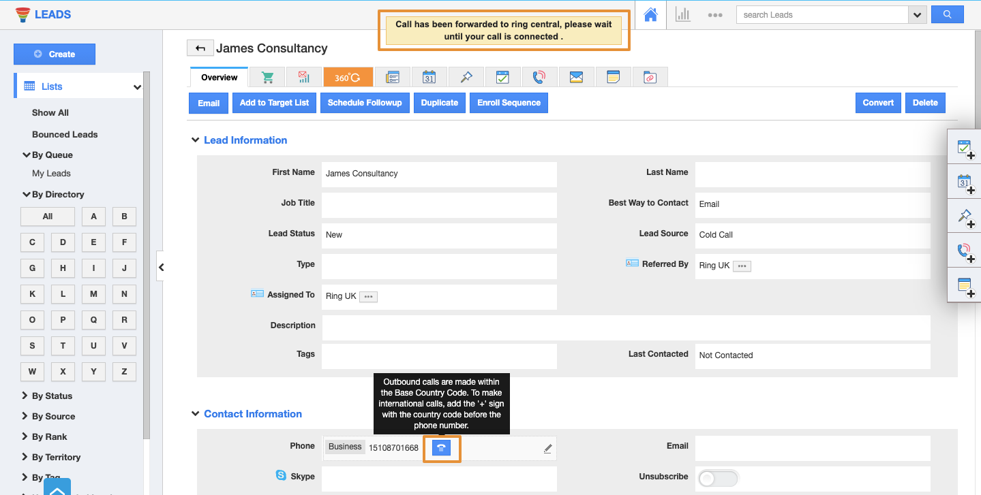Open Referred By lookup ellipsis button

(x=742, y=266)
